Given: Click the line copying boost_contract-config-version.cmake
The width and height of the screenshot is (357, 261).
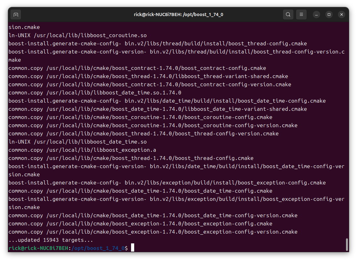Looking at the screenshot, I should click(150, 84).
